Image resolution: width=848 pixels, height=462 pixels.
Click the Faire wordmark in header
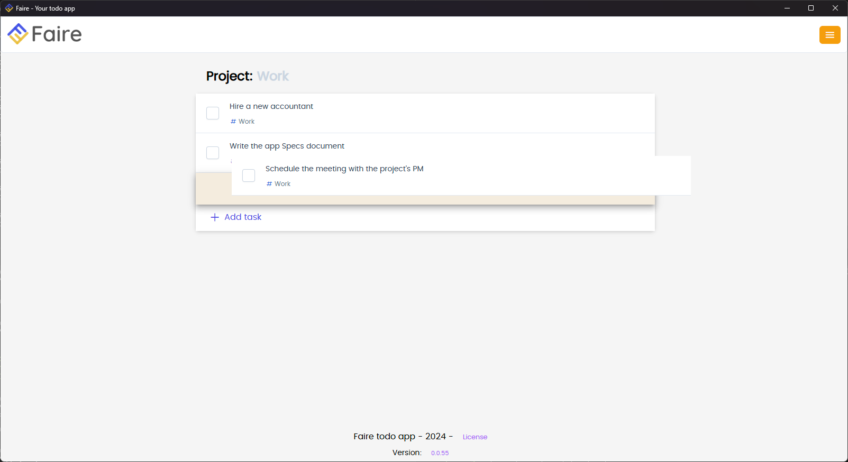[57, 34]
